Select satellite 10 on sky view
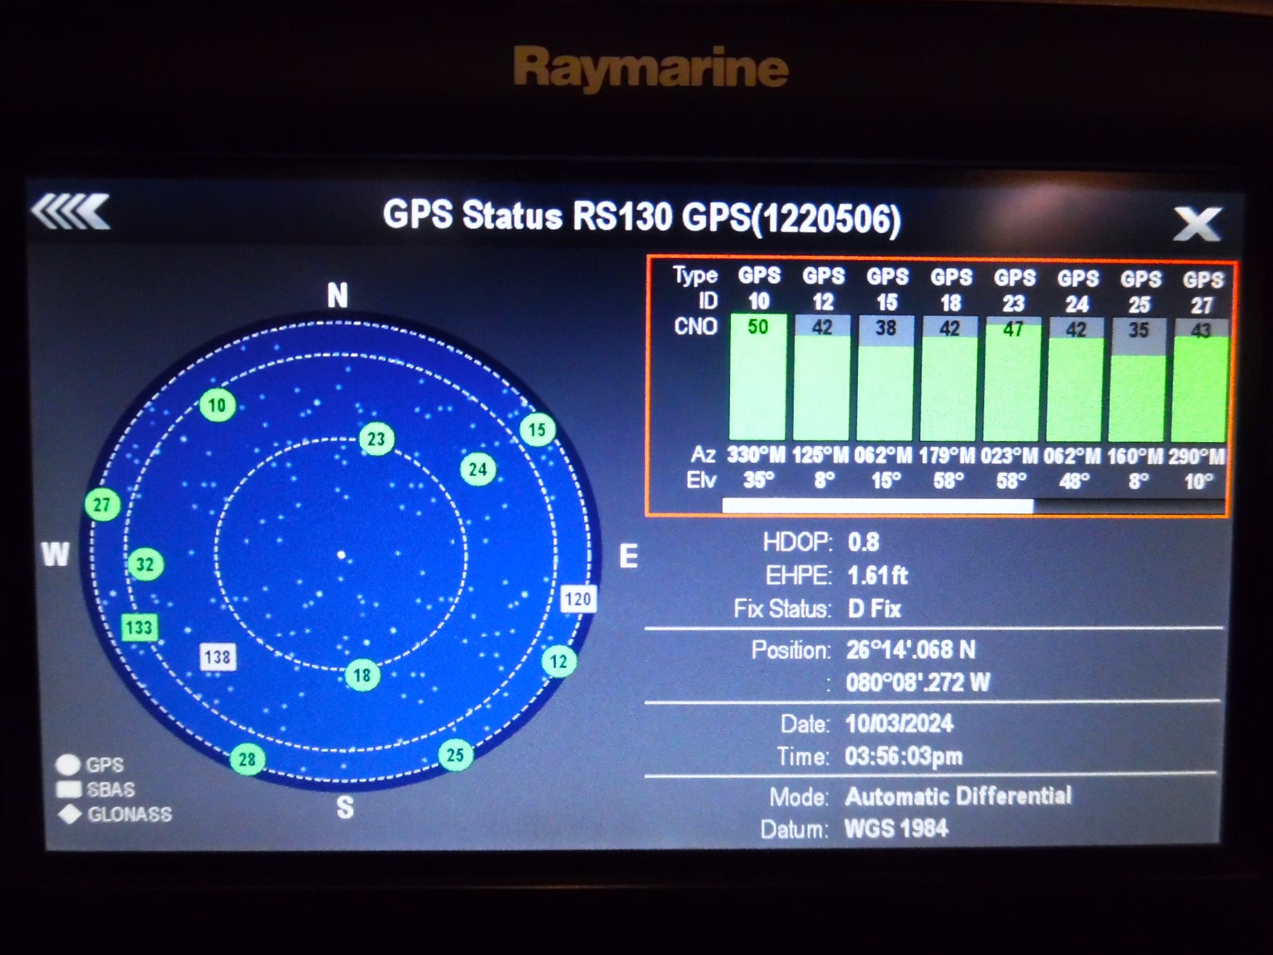The width and height of the screenshot is (1273, 955). pos(218,405)
